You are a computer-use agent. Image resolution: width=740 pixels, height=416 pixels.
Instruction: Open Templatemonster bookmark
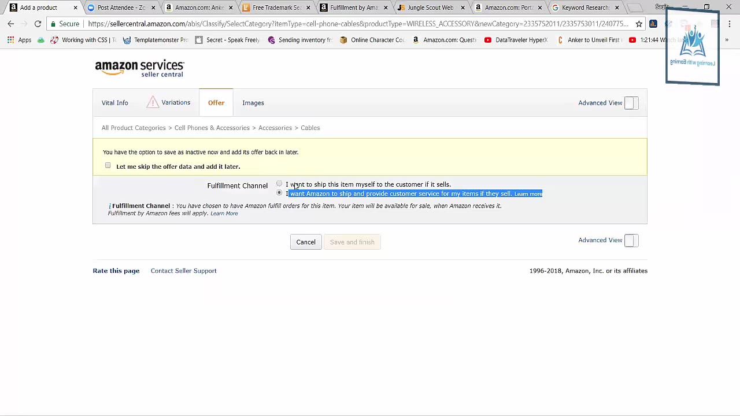tap(155, 40)
